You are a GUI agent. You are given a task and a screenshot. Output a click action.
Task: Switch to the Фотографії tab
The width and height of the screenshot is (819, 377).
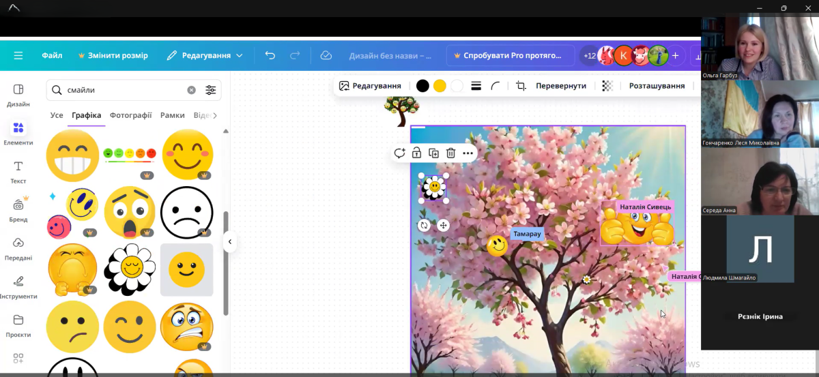click(x=130, y=115)
